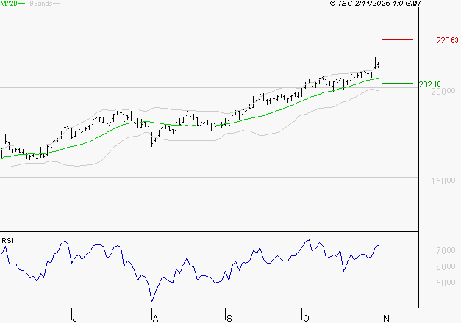Click the O month axis label
Image resolution: width=461 pixels, height=323 pixels.
pos(306,319)
